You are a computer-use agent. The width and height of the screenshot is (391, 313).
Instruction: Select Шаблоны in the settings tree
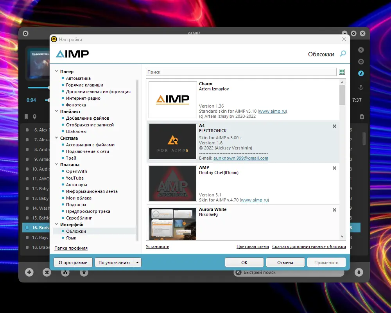tap(76, 131)
